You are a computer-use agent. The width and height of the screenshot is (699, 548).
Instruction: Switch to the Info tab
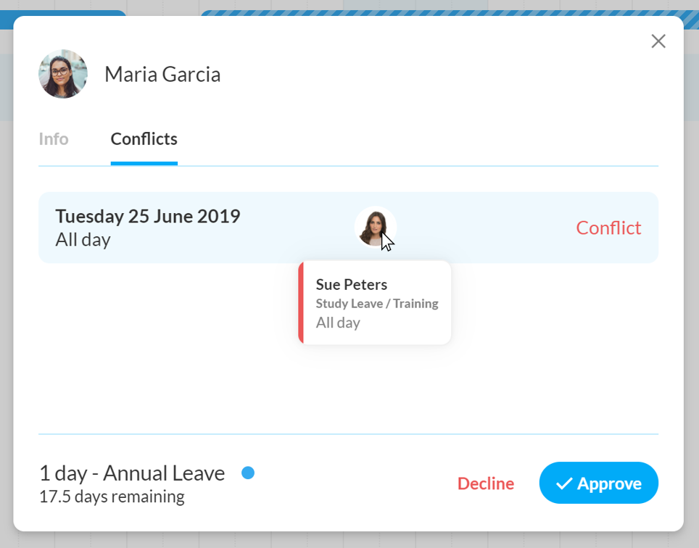[x=54, y=139]
